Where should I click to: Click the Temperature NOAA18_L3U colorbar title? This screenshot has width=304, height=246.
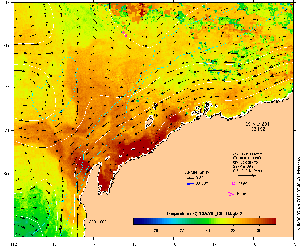click(x=204, y=214)
